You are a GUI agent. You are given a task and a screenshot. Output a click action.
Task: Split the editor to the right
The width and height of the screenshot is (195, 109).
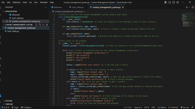coord(193,7)
